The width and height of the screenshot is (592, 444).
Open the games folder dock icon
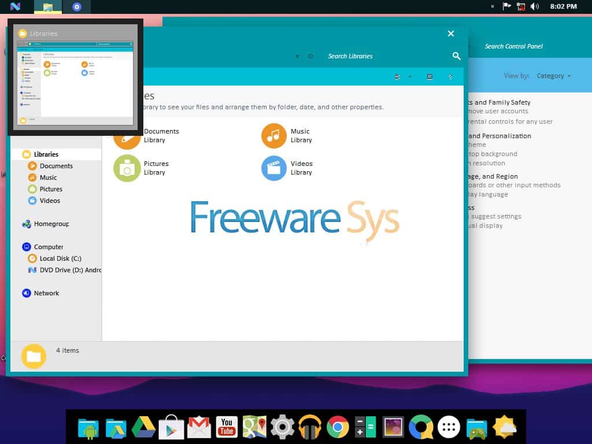476,428
